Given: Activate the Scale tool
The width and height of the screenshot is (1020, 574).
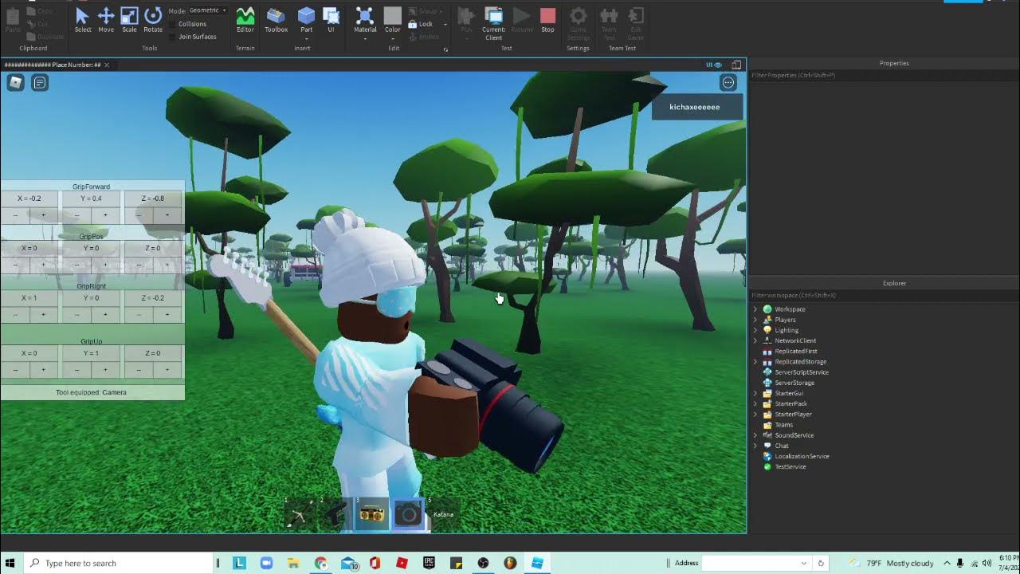Looking at the screenshot, I should 129,20.
